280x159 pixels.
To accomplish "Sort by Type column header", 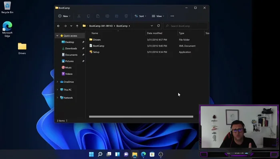I will 182,33.
